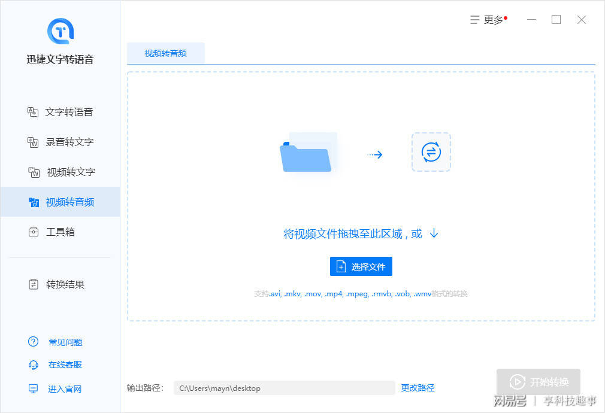
Task: Click the 文字转语音 sidebar icon
Action: pyautogui.click(x=33, y=112)
